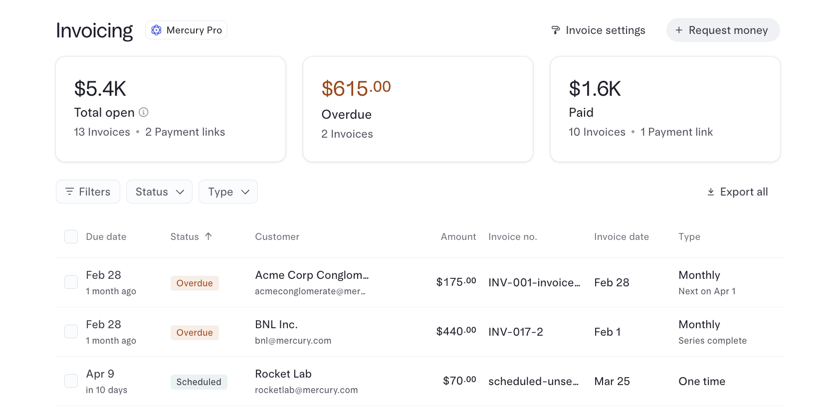This screenshot has height=414, width=836.
Task: Click the Apr 9 due date
Action: [100, 374]
